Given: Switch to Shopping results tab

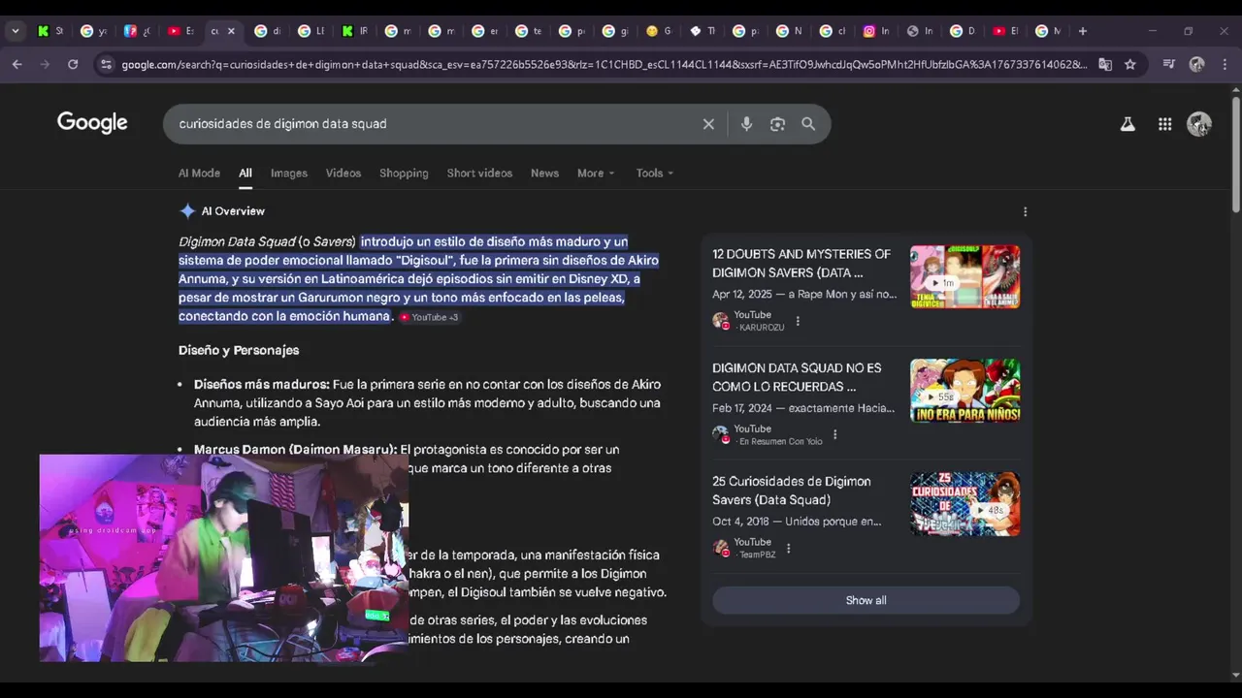Looking at the screenshot, I should [x=404, y=174].
